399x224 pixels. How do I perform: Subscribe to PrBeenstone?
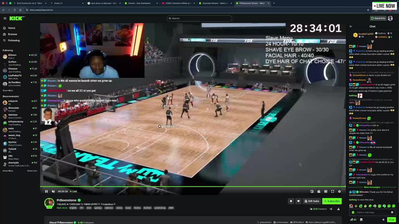[x=332, y=201]
